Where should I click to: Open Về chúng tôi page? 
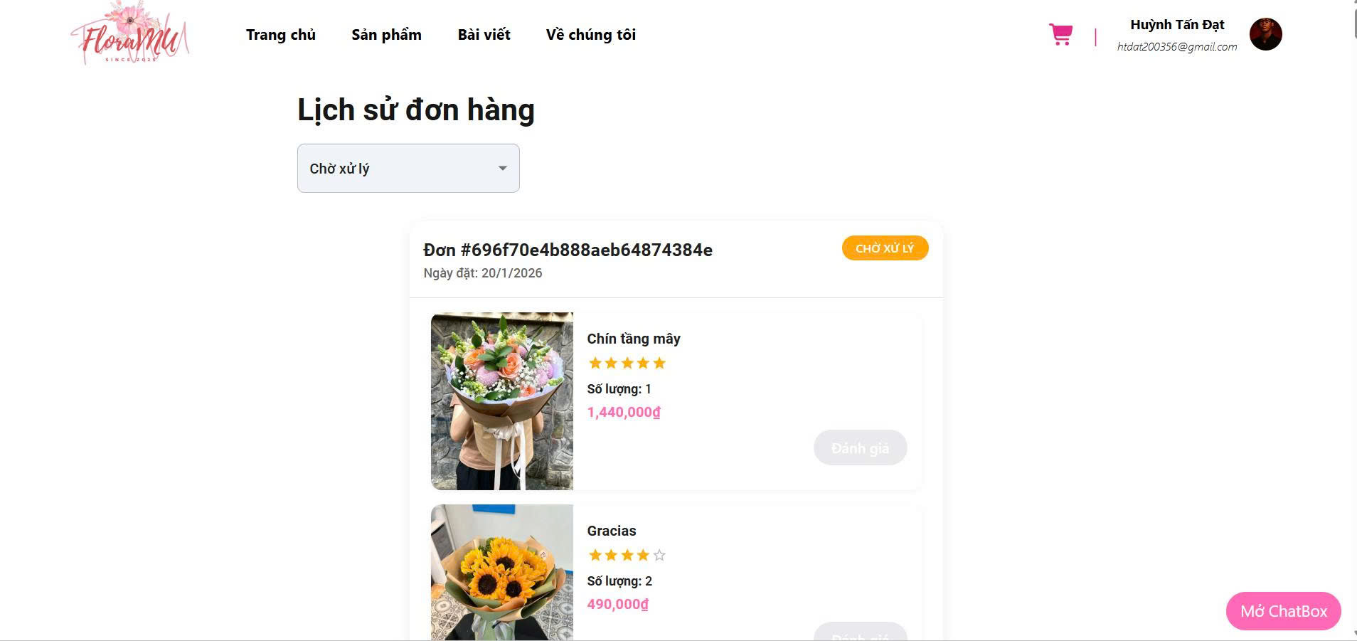click(591, 35)
